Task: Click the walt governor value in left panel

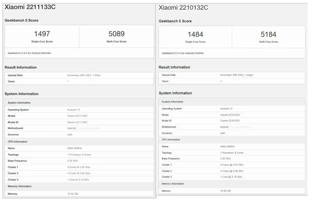Action: (x=70, y=135)
